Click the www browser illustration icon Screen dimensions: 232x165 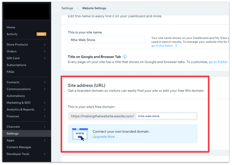(x=80, y=134)
